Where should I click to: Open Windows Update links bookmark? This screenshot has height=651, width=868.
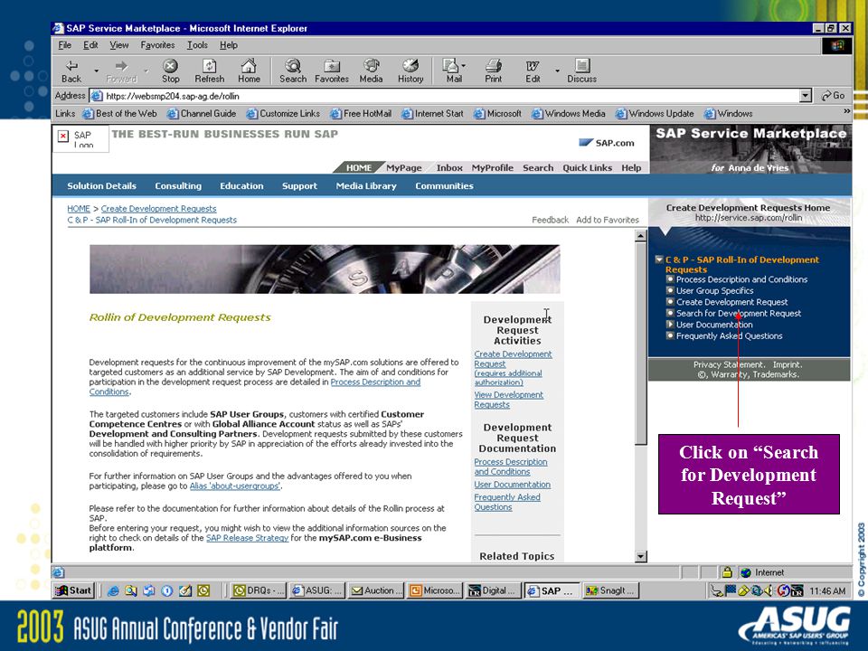point(655,114)
